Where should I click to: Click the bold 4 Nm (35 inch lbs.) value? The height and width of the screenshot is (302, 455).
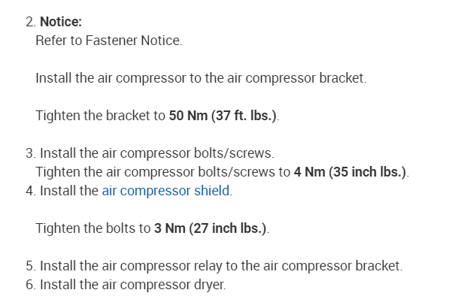[x=350, y=172]
